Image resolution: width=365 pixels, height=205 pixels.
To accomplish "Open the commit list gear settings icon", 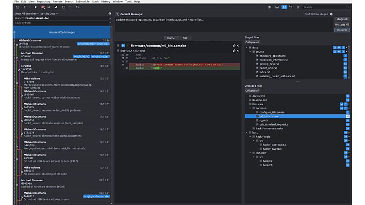I will point(110,14).
